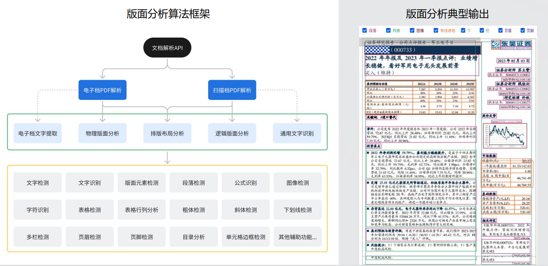
Task: Click the 盈利预测与估值 table header
Action: 377,84
